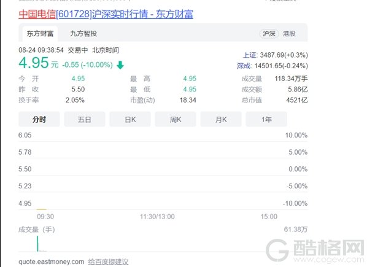The width and height of the screenshot is (367, 267).
Task: Click the 交易中 trading status text
Action: point(78,50)
